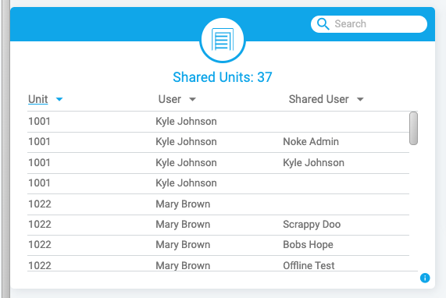Image resolution: width=446 pixels, height=298 pixels.
Task: Focus the Search input field
Action: tap(369, 24)
